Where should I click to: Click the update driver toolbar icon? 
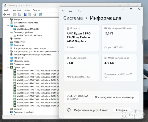click(x=35, y=14)
